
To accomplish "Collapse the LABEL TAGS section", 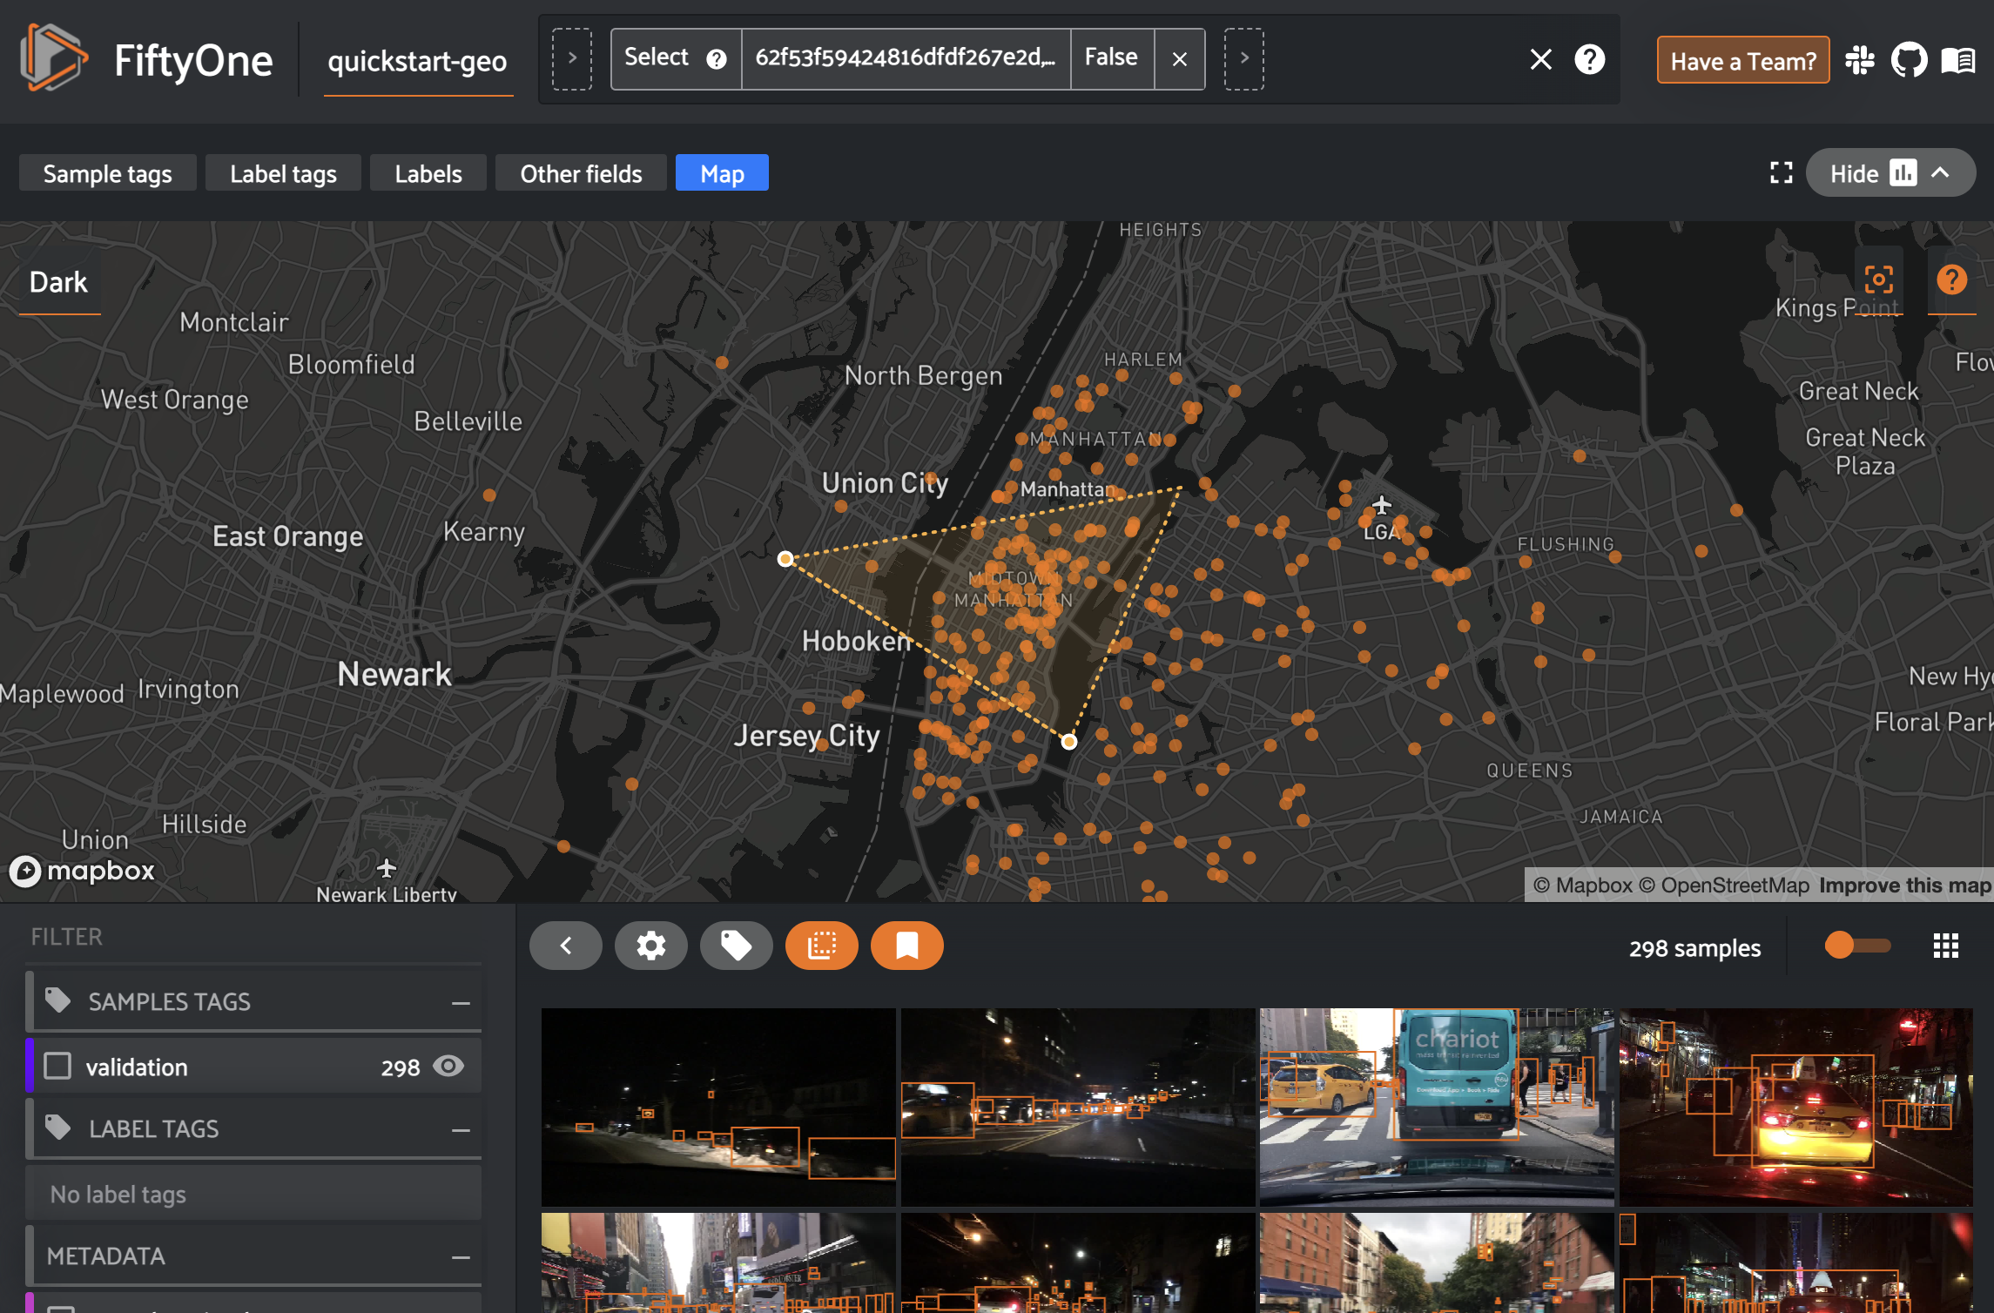I will [461, 1129].
